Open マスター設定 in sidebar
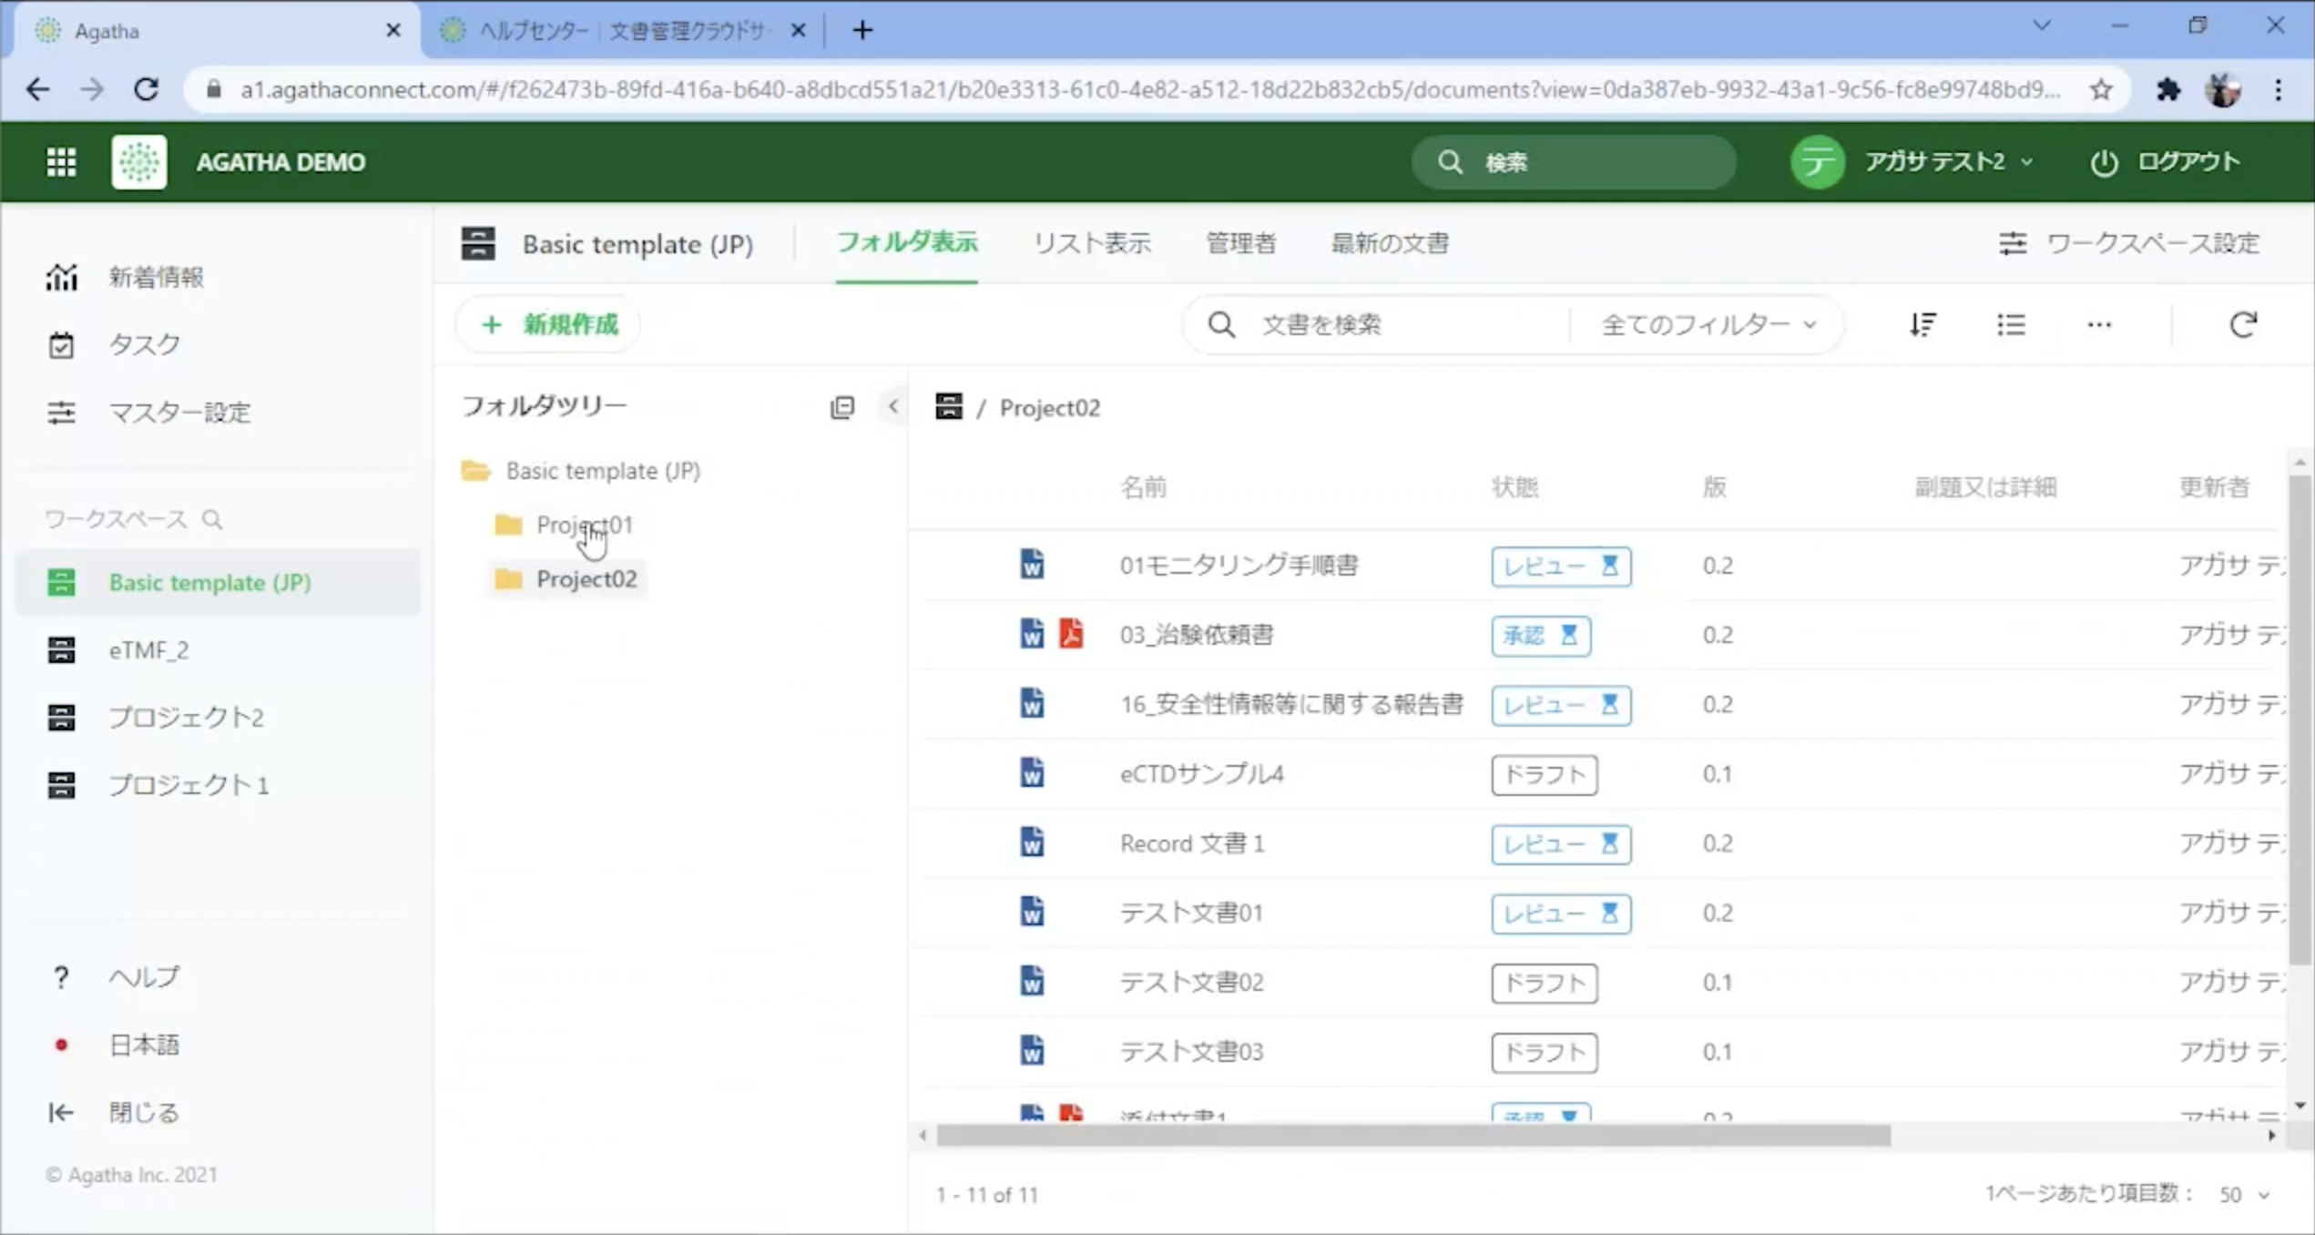 (148, 413)
